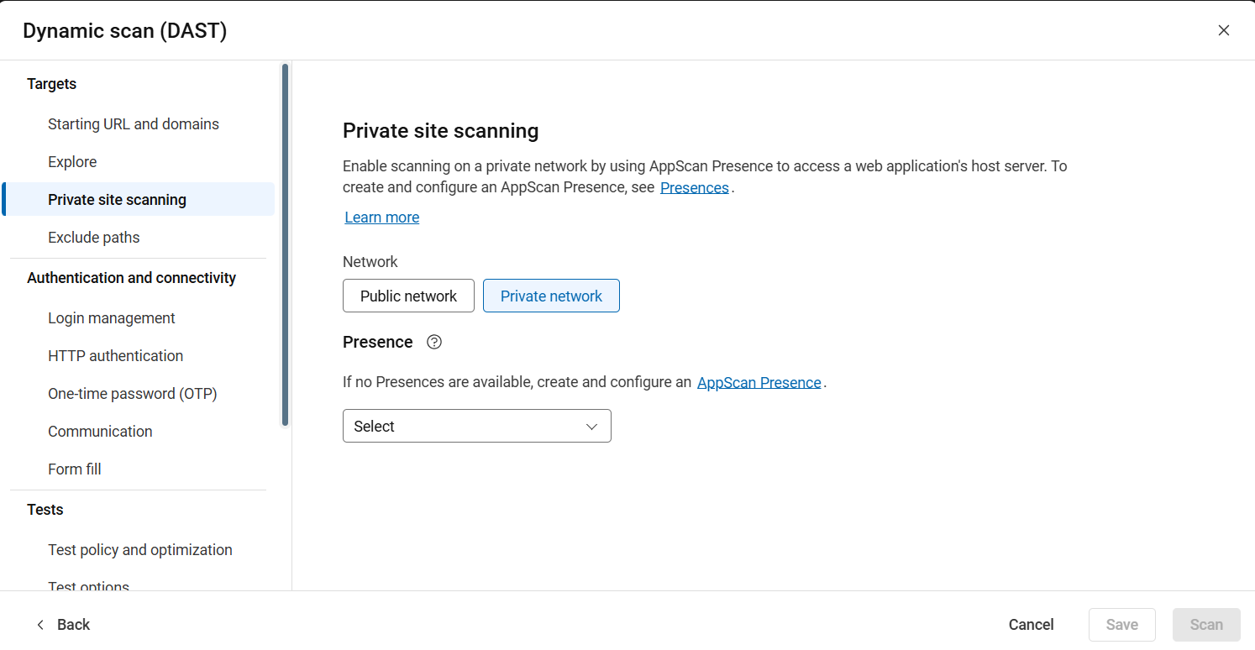Follow the Presences link

click(694, 188)
